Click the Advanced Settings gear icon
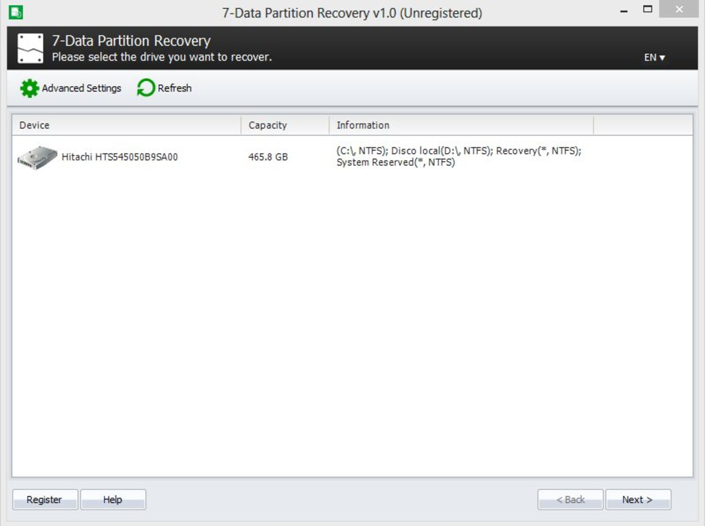 (29, 88)
